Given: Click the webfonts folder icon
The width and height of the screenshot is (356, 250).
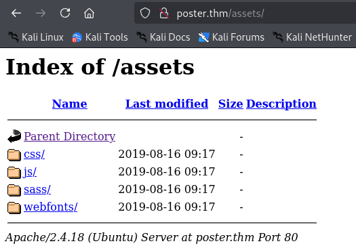Looking at the screenshot, I should pos(14,207).
